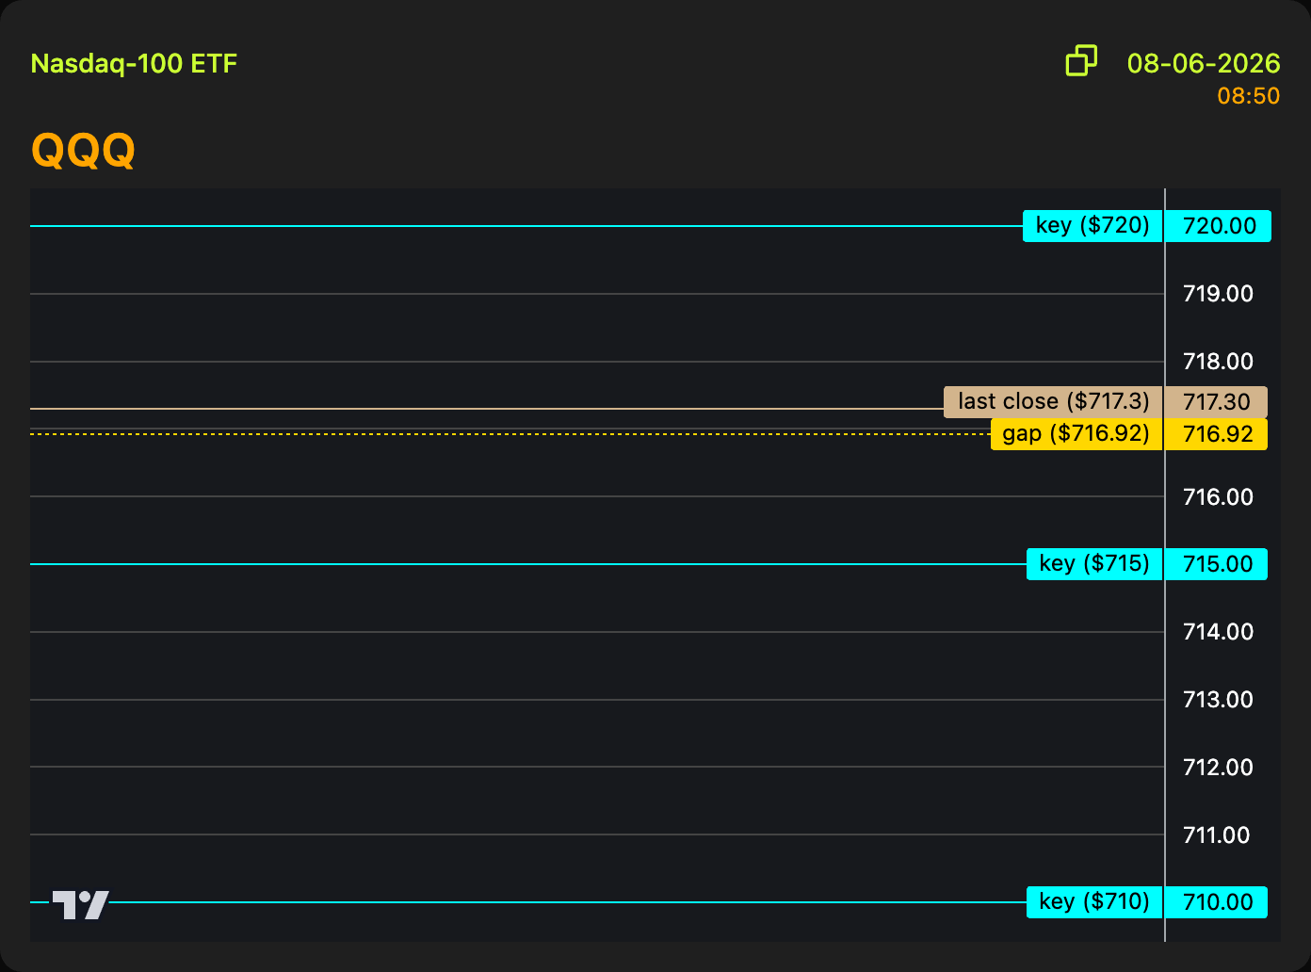1311x972 pixels.
Task: Click the 713.00 price axis value
Action: click(1218, 700)
